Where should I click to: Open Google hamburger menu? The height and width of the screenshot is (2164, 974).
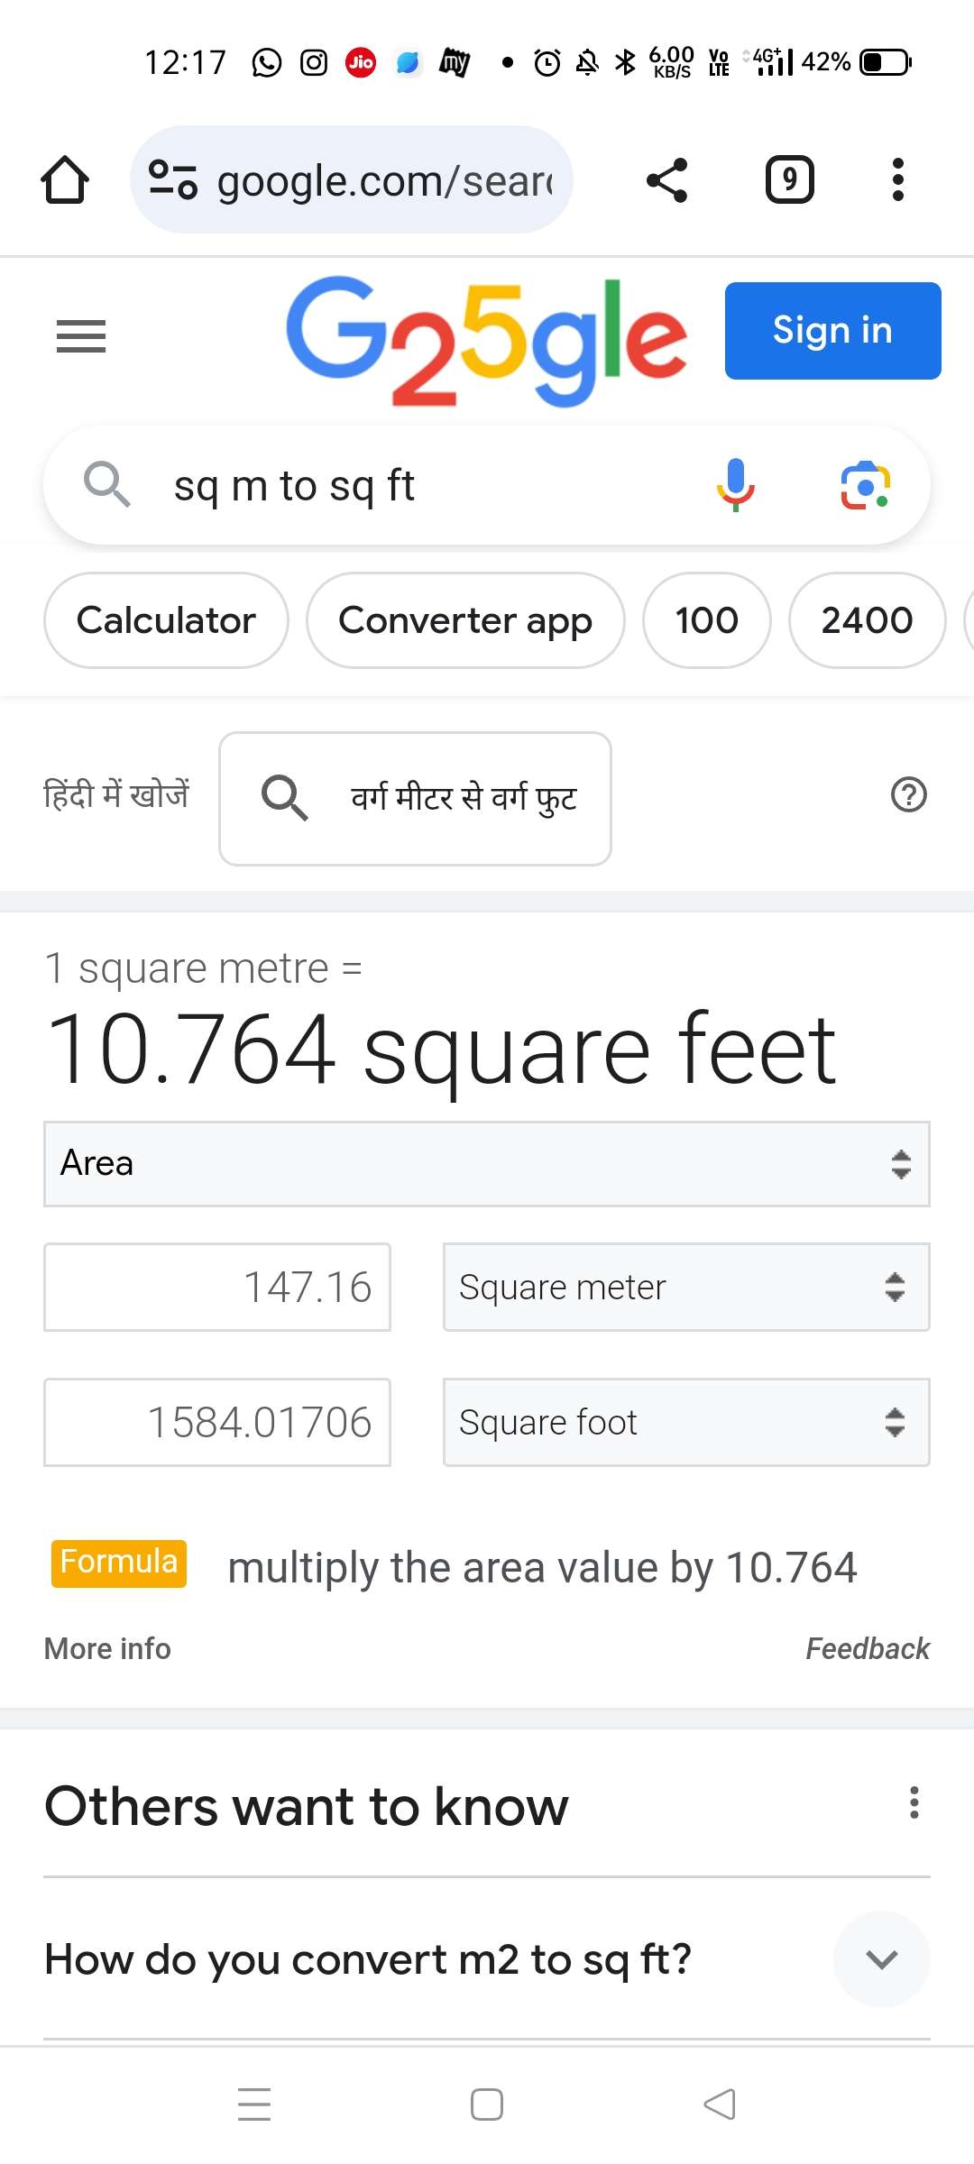click(x=81, y=336)
